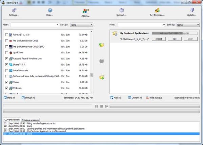Switch to the Current session tab
Image resolution: width=203 pixels, height=145 pixels.
click(12, 120)
